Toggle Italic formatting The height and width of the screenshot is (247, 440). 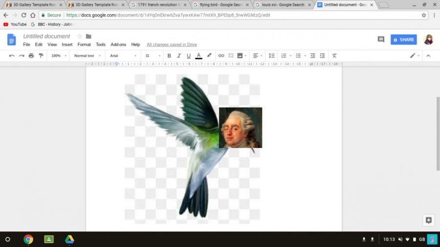(179, 56)
